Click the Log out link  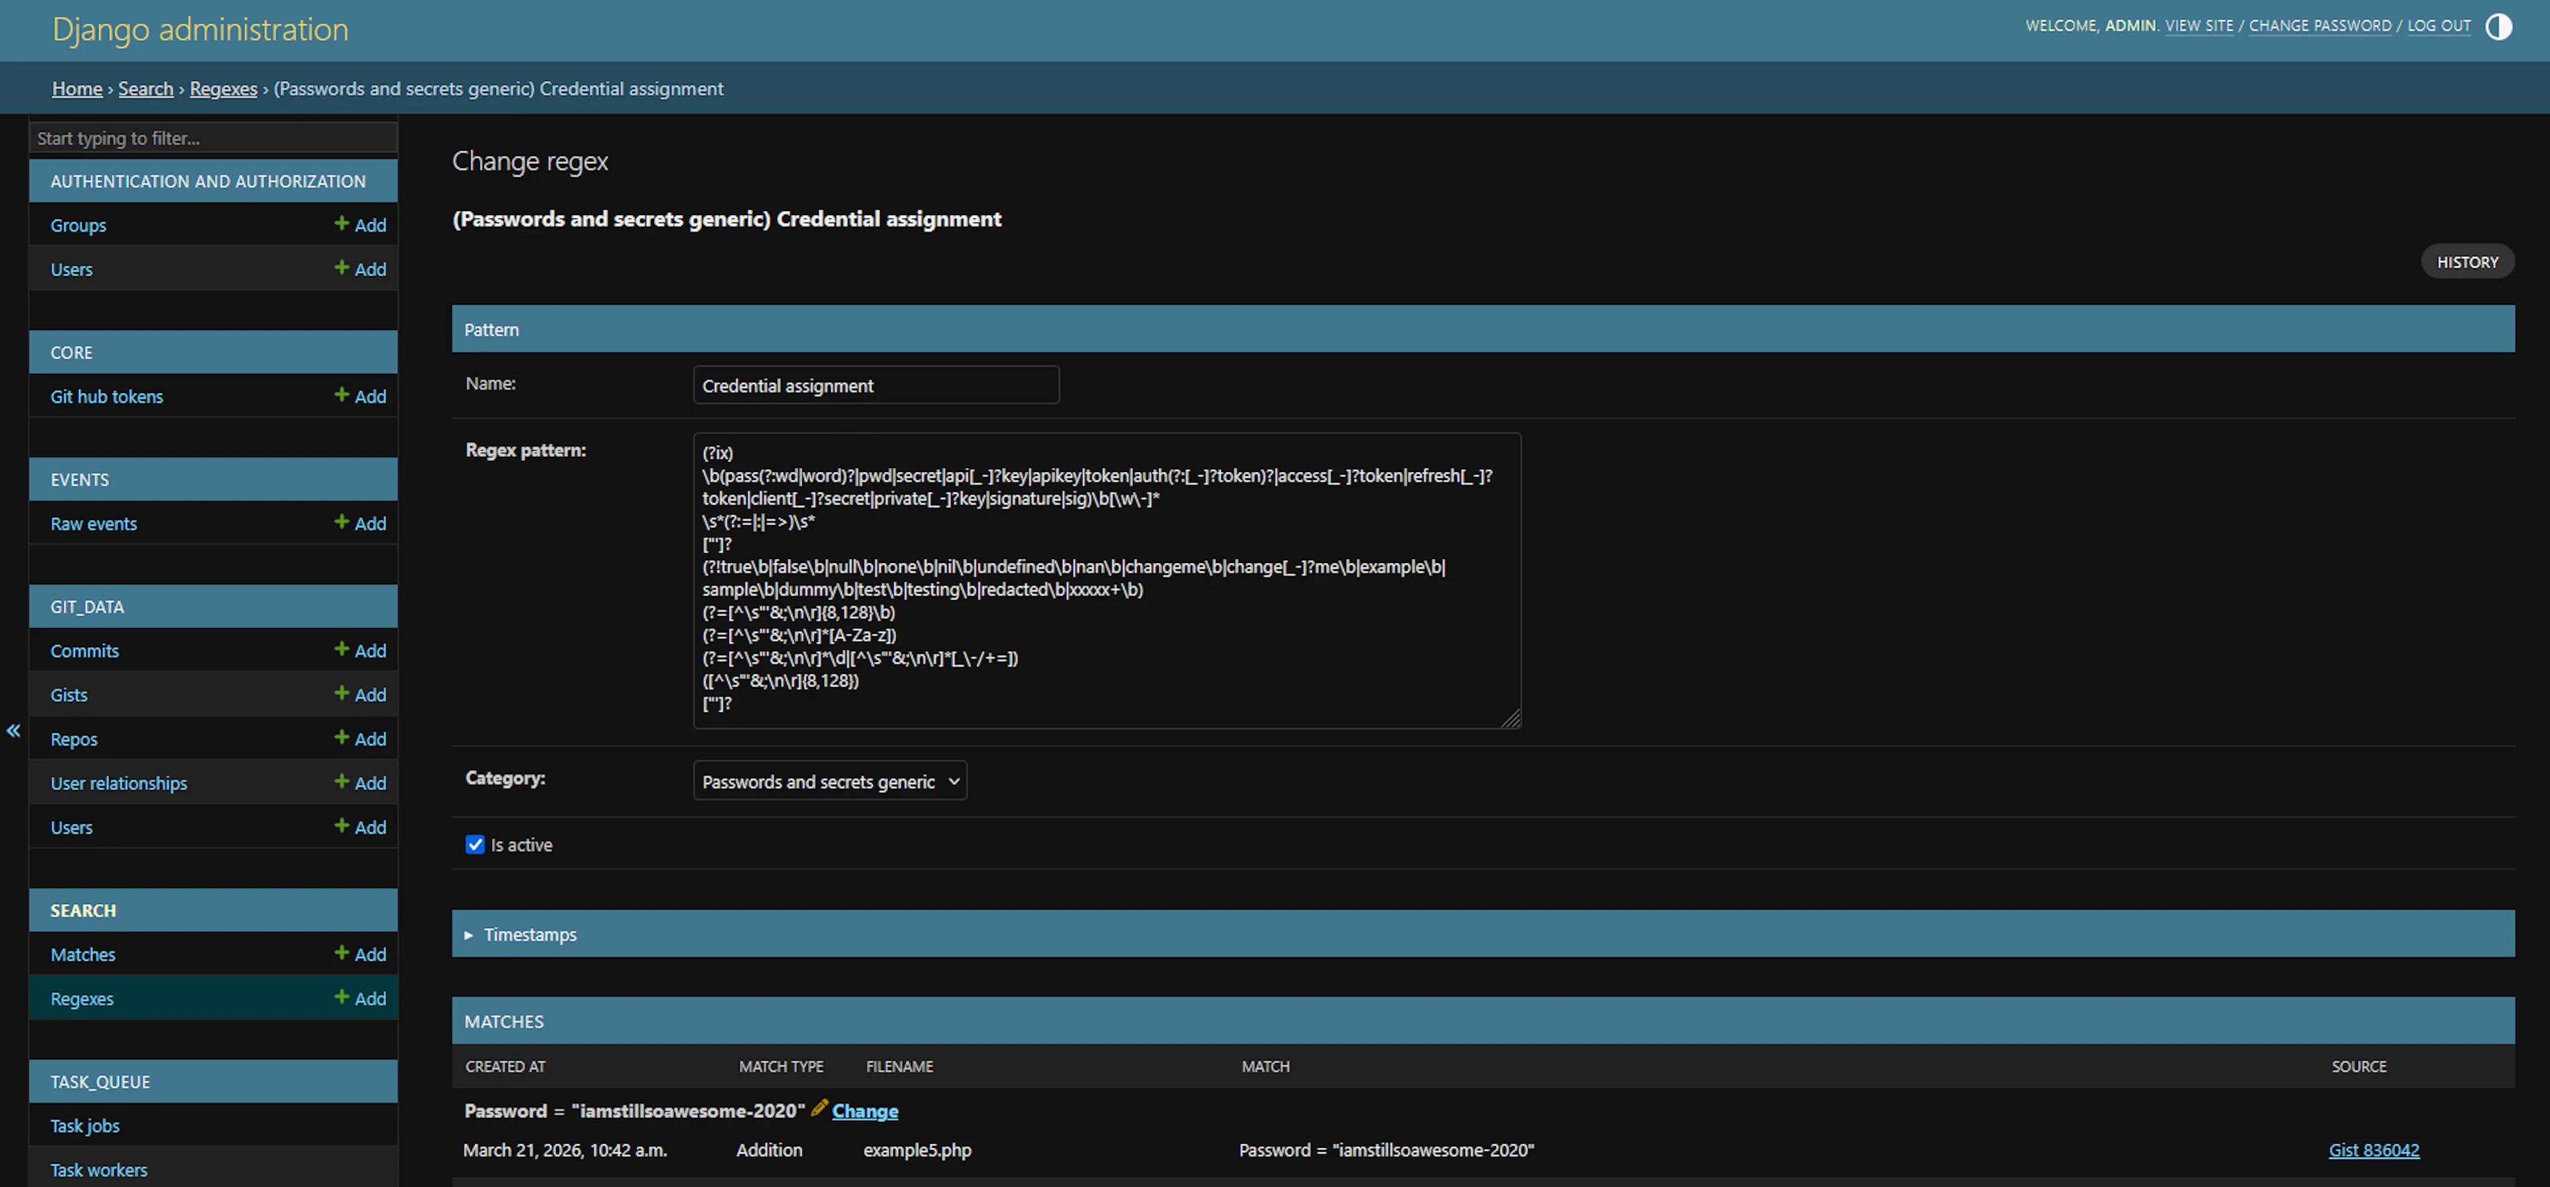(2439, 26)
